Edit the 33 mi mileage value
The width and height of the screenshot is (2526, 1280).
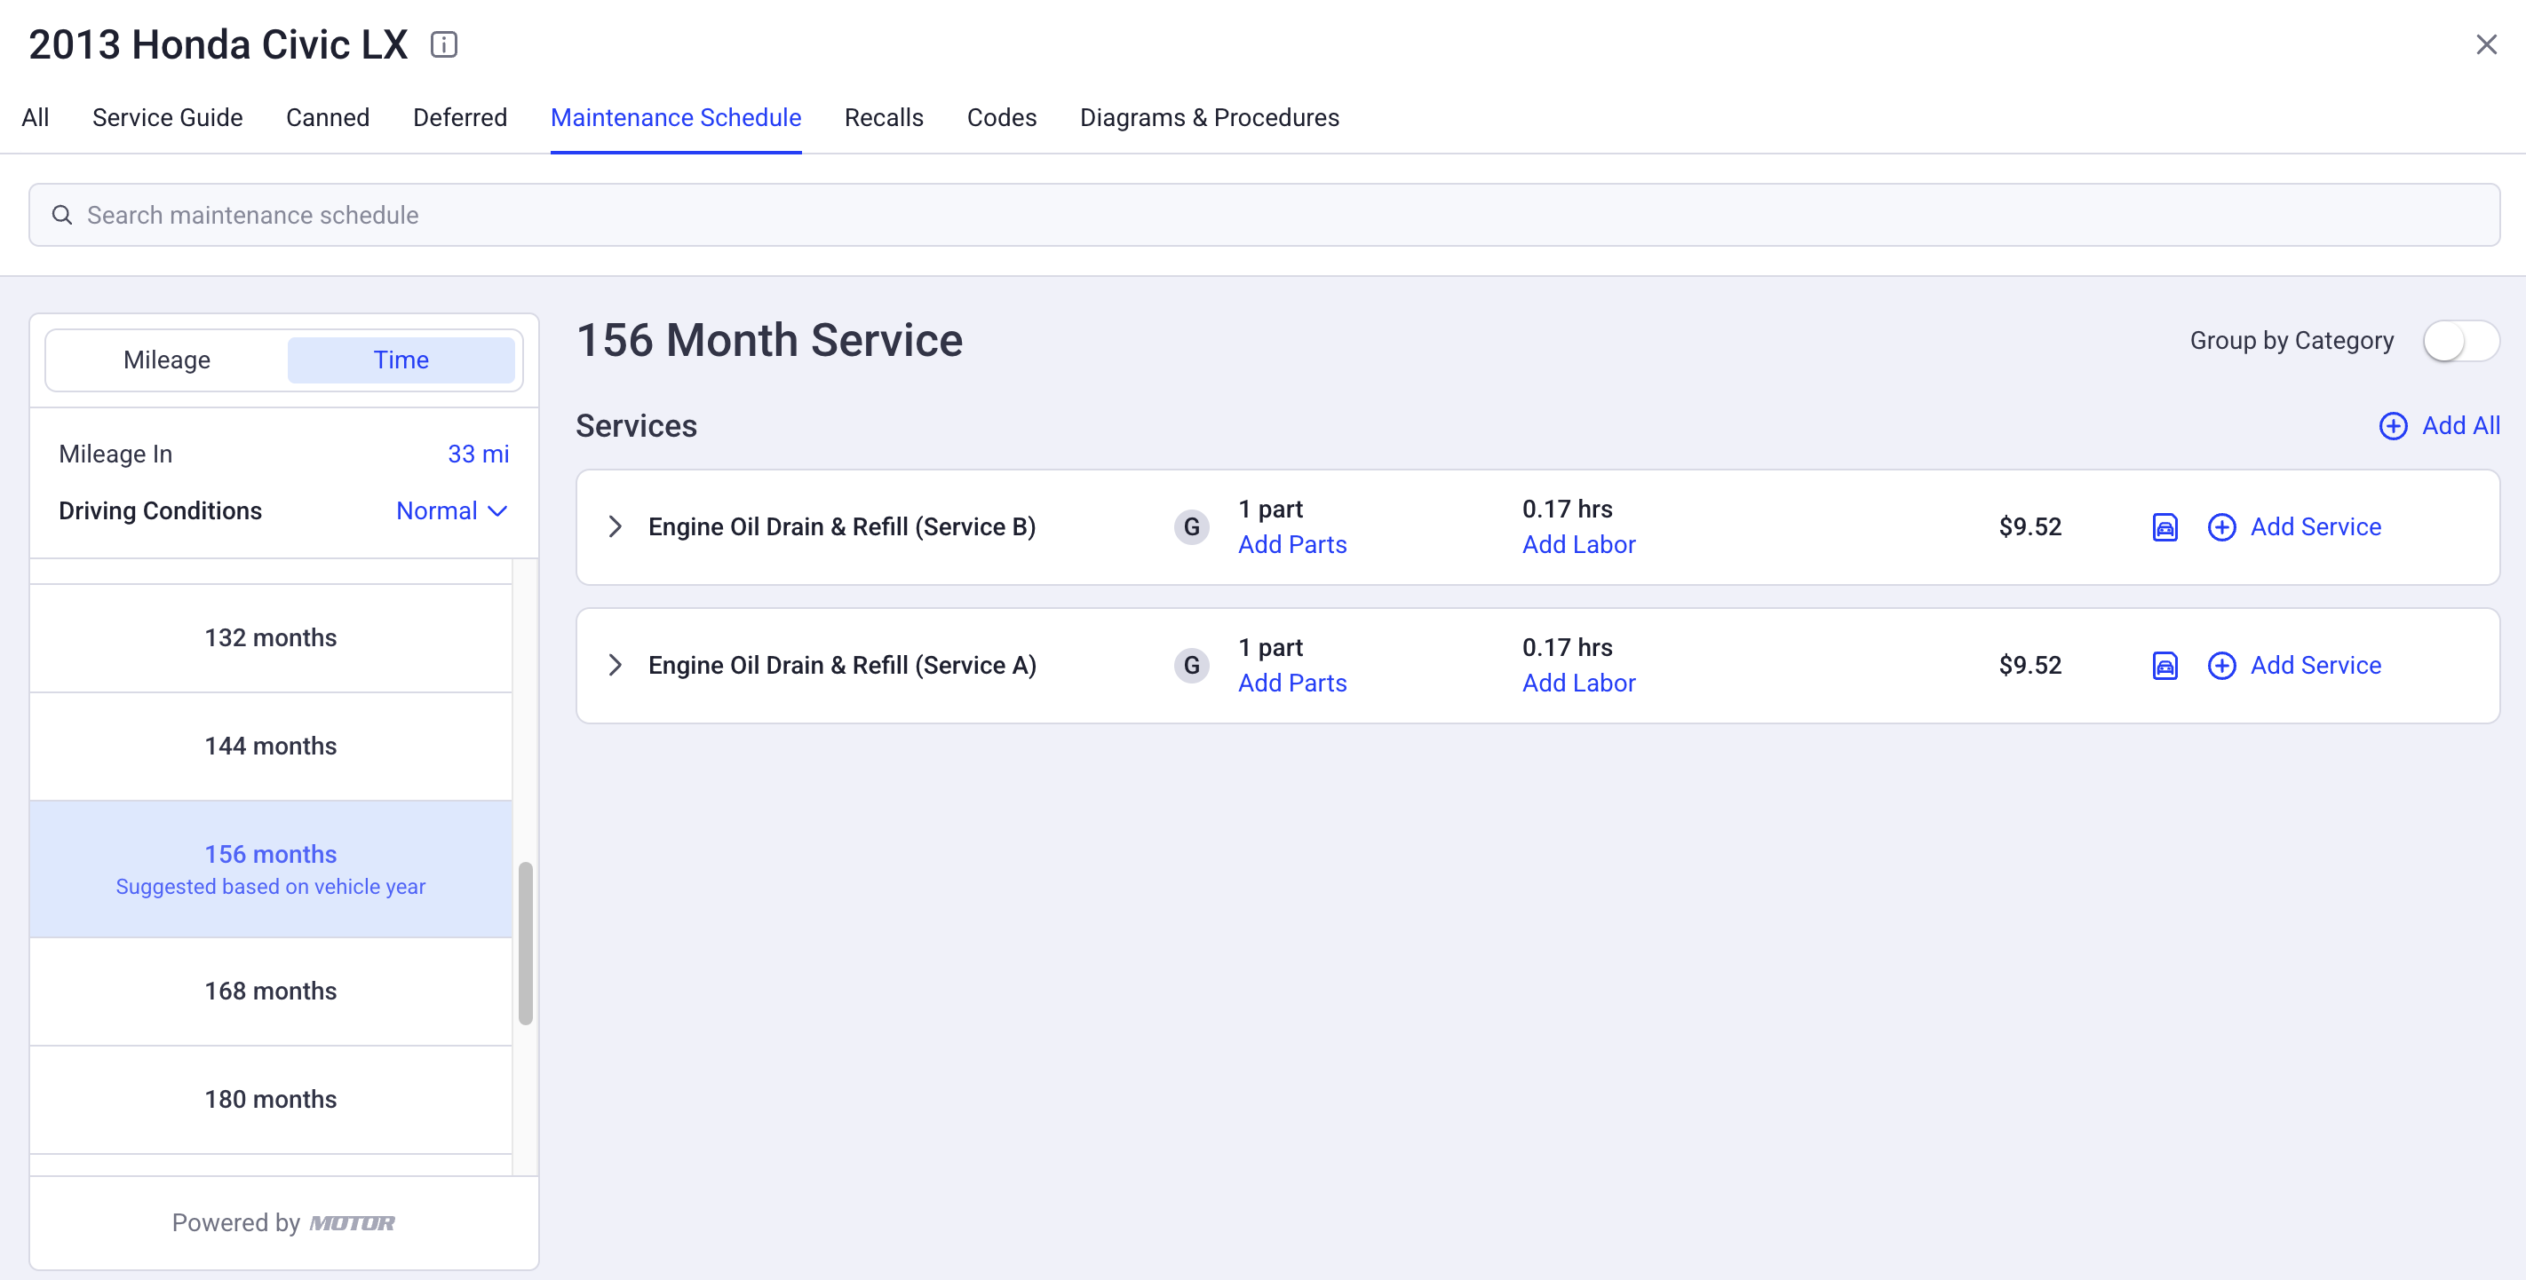(x=478, y=454)
